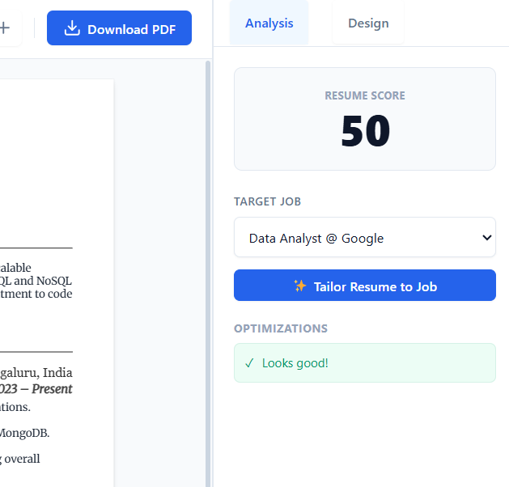Click the score number 50
The image size is (509, 487).
pos(365,131)
